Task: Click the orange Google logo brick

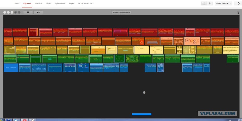Action: (192, 41)
